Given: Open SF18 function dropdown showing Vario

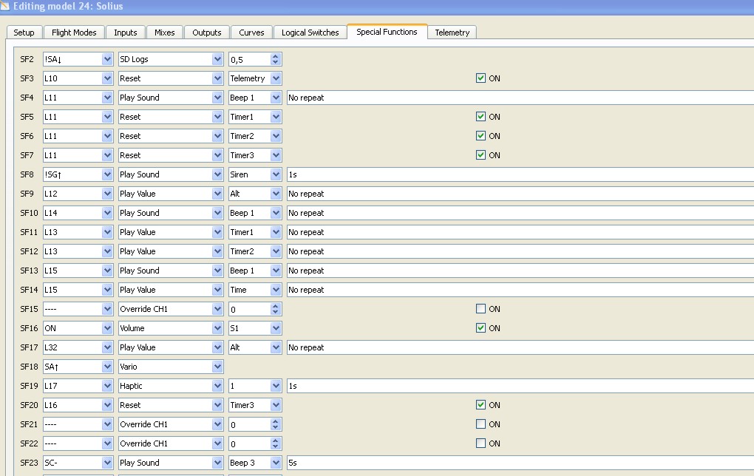Looking at the screenshot, I should coord(217,367).
